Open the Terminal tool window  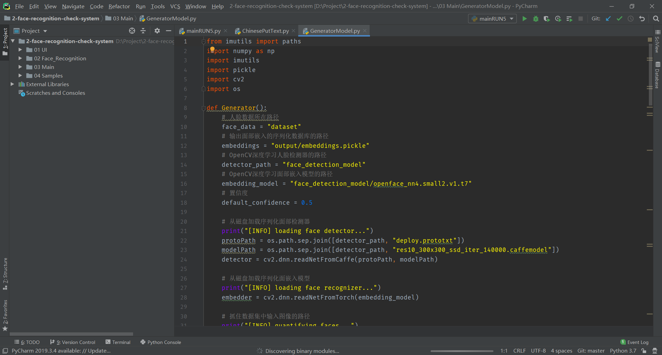(x=118, y=342)
